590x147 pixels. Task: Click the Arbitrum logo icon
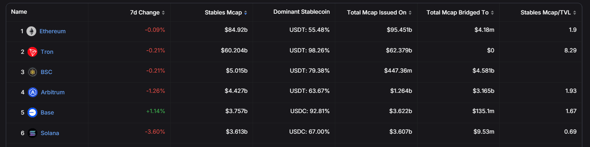[x=33, y=92]
